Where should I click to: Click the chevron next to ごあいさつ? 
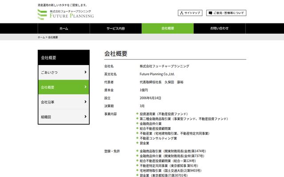click(85, 72)
